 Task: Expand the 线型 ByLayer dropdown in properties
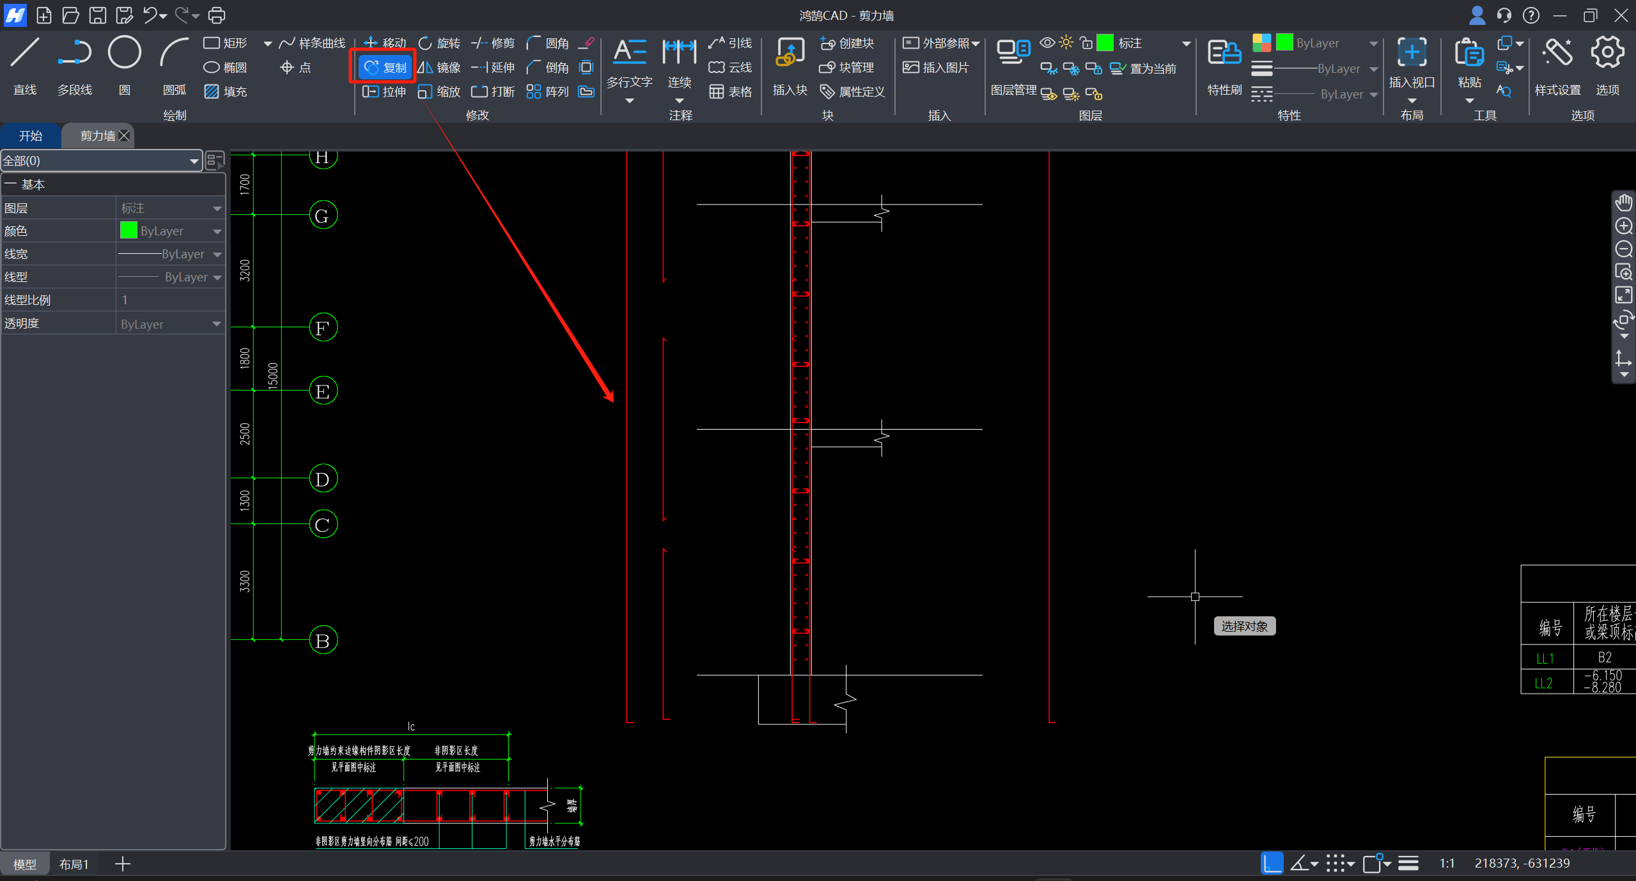point(217,277)
